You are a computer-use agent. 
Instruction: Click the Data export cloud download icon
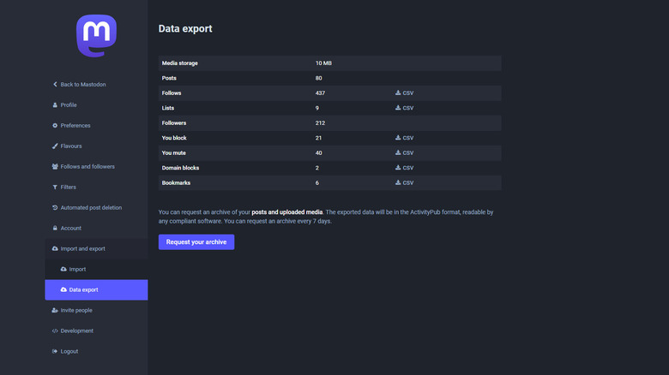(63, 289)
